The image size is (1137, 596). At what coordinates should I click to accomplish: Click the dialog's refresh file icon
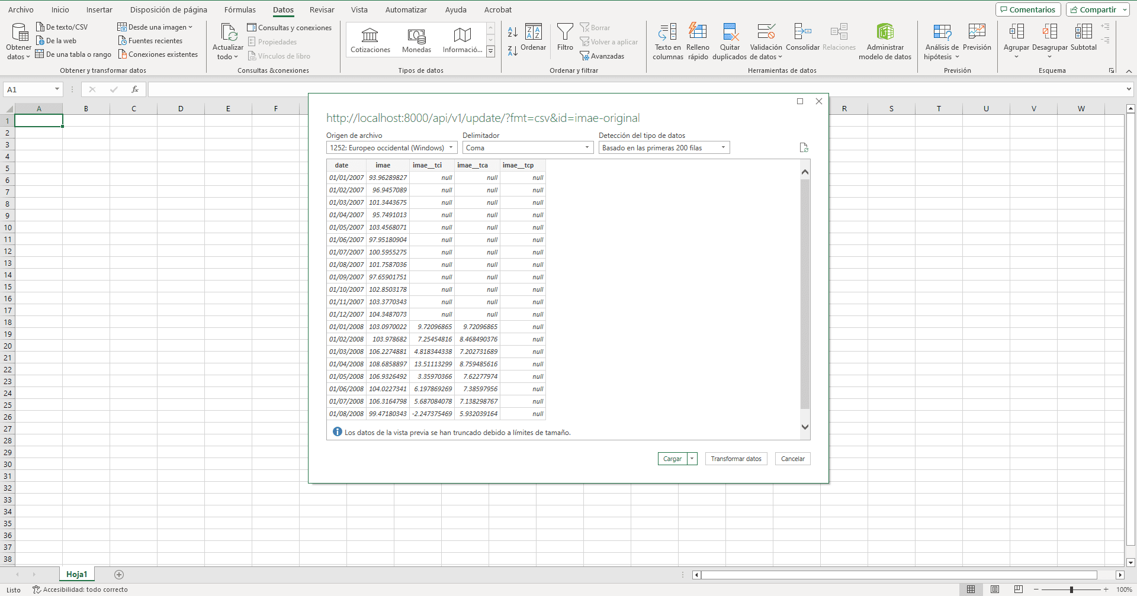804,148
